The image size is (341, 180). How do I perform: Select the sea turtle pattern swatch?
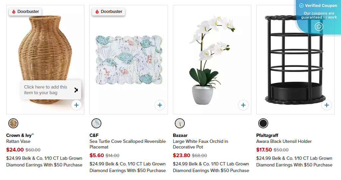pyautogui.click(x=96, y=123)
